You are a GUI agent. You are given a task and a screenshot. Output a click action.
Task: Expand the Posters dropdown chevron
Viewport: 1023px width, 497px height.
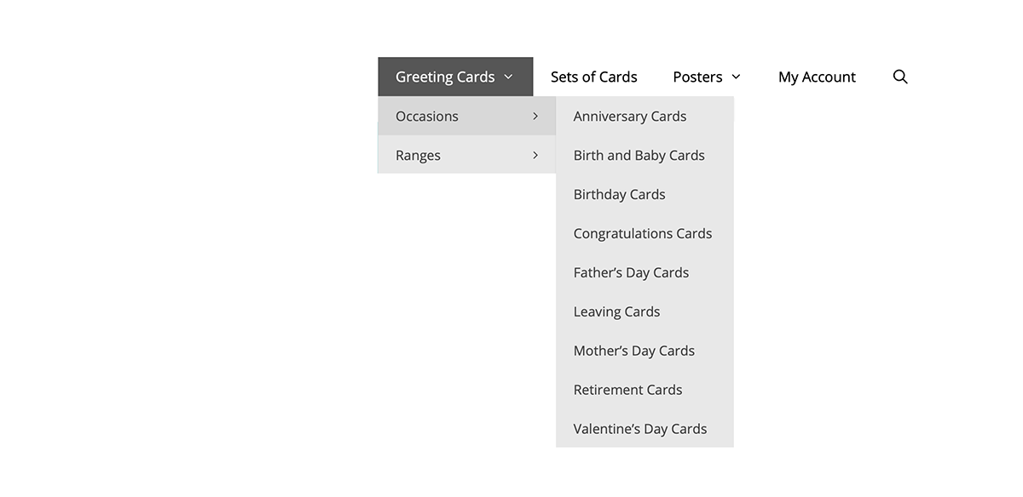[736, 77]
